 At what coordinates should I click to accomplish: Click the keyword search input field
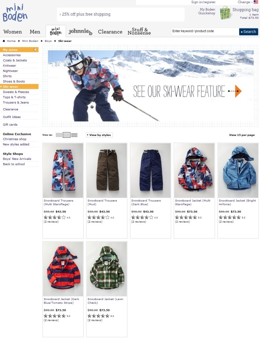coord(205,31)
